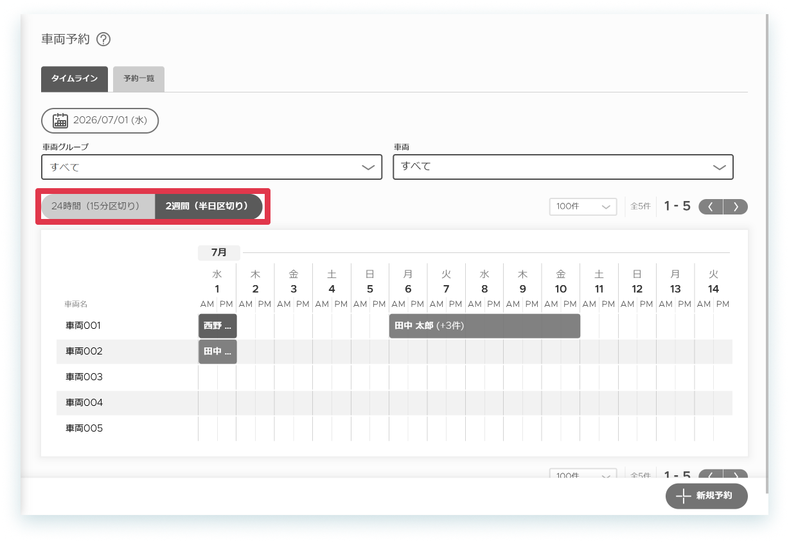Click the 7月 month label
This screenshot has height=542, width=789.
pos(219,252)
